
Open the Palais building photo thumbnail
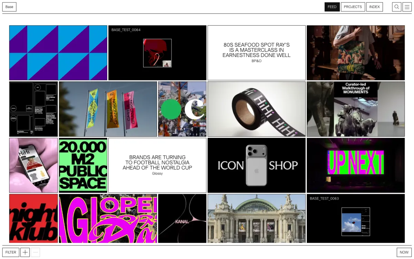(x=256, y=218)
